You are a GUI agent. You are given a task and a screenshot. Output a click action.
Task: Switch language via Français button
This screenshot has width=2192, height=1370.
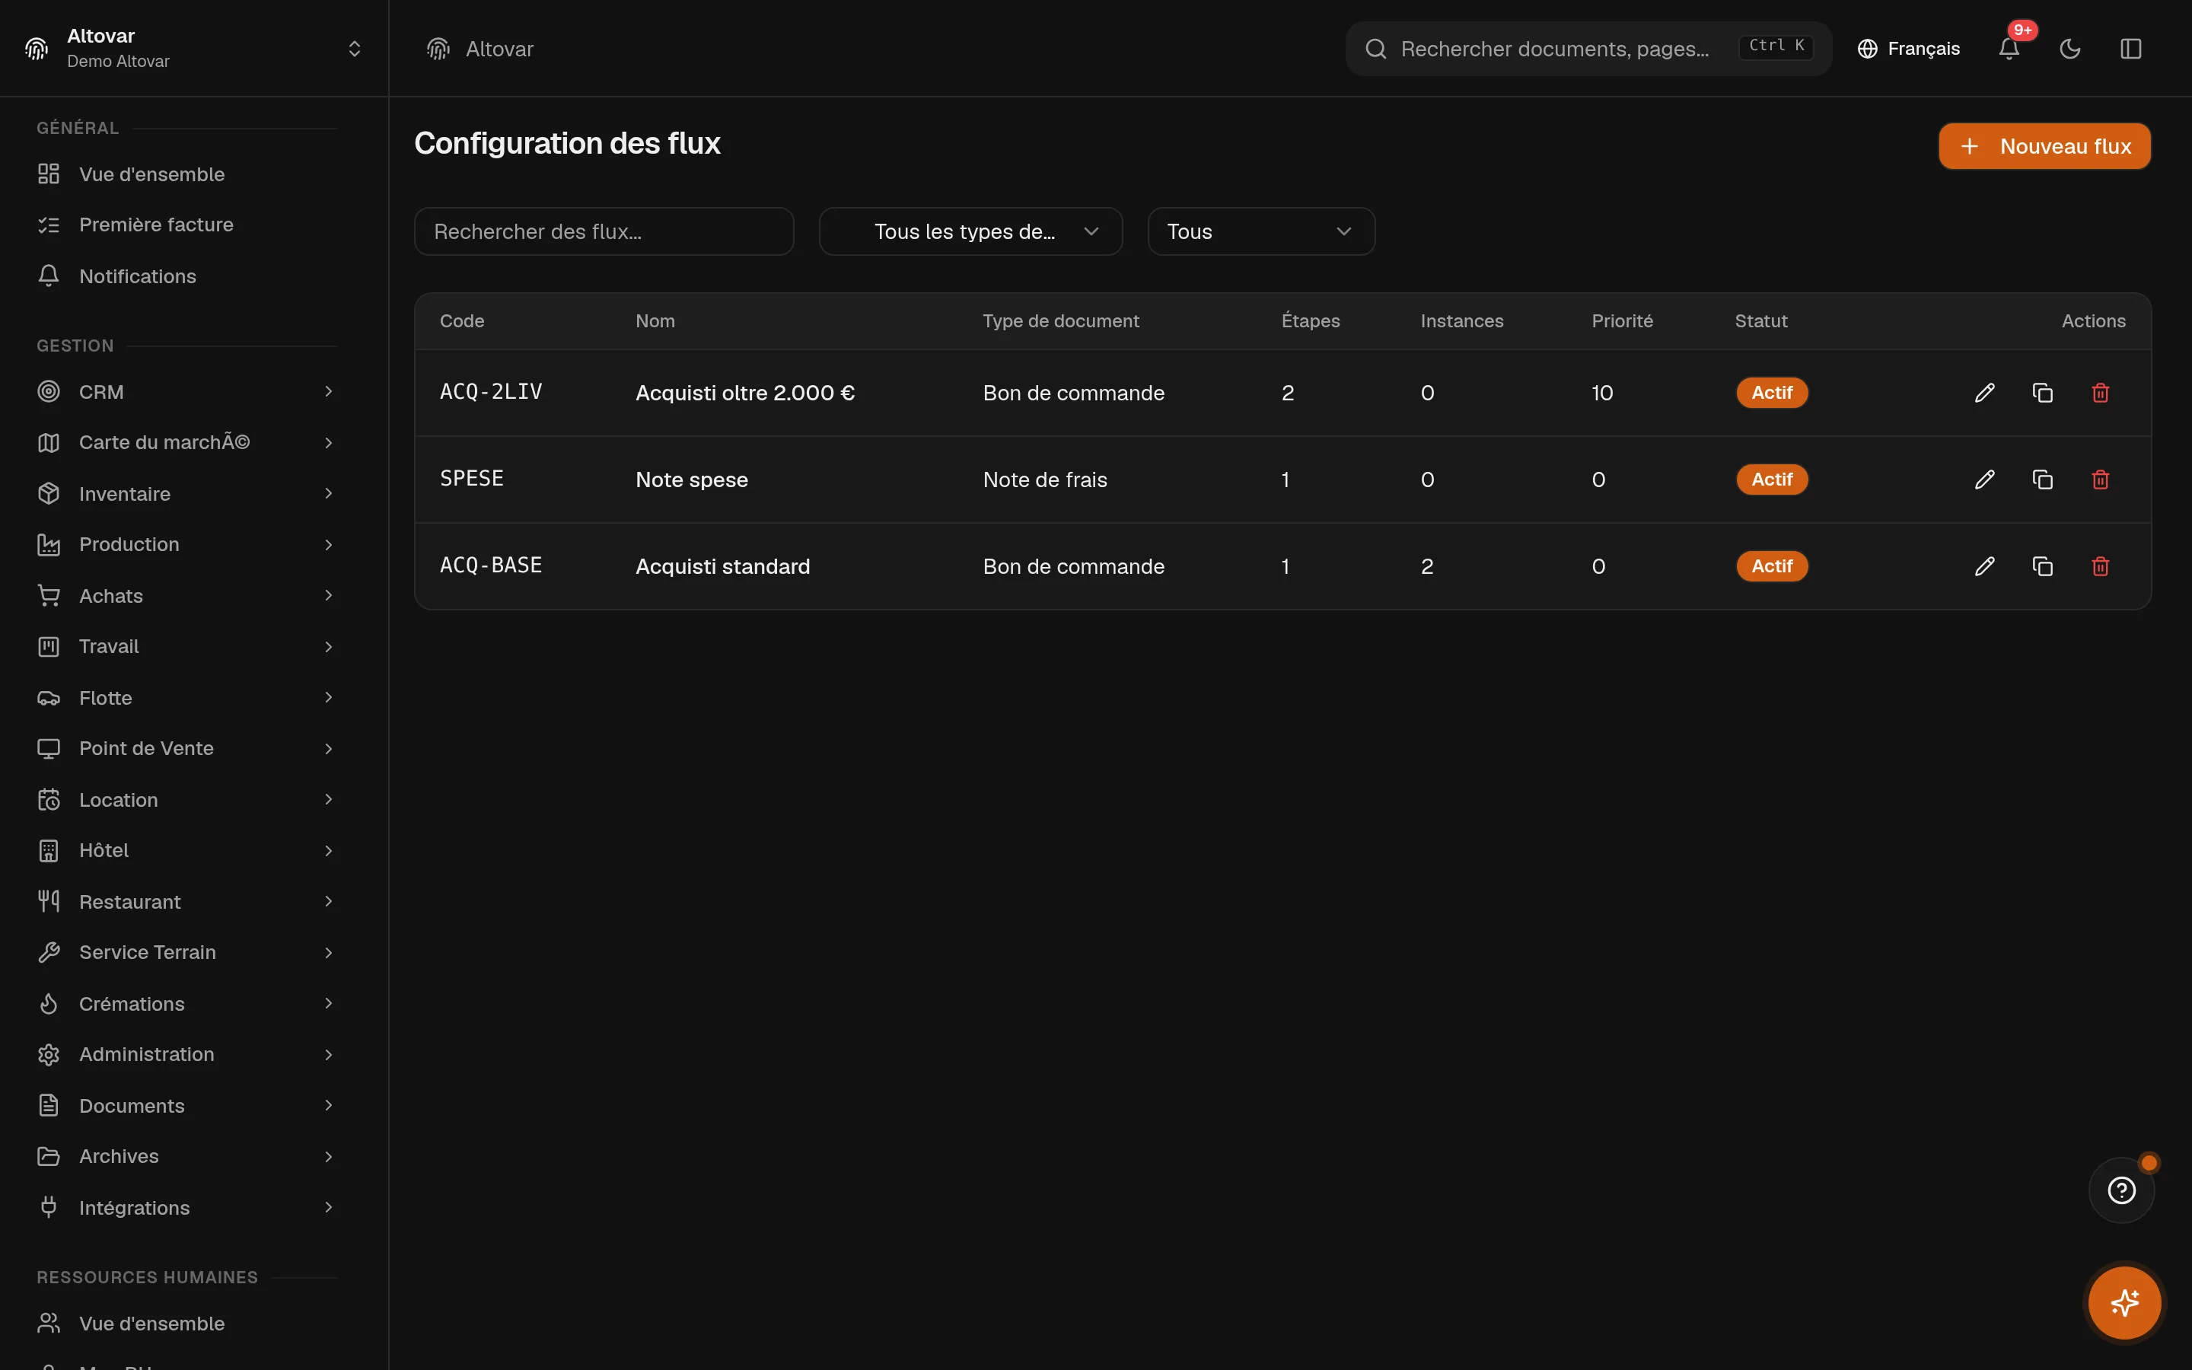pos(1909,49)
